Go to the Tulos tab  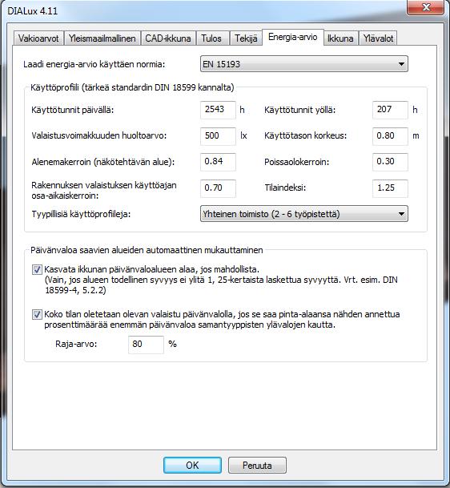click(211, 38)
